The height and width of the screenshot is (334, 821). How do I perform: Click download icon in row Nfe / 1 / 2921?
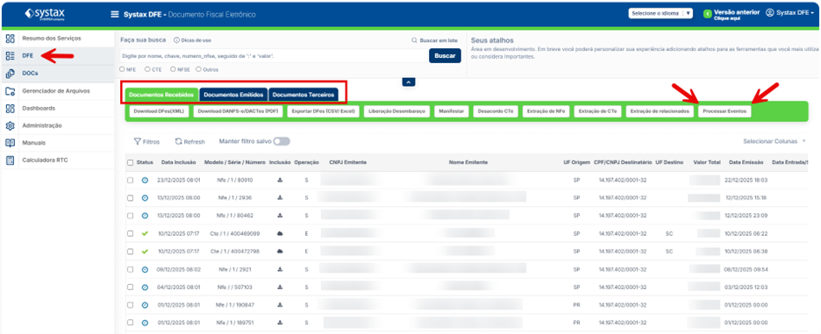(280, 269)
